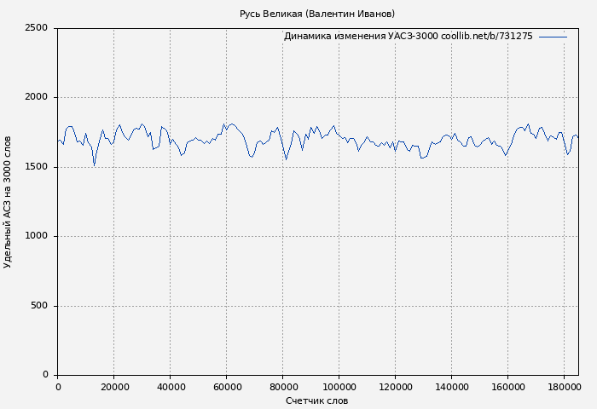Click the x-axis tick label 100000
Image resolution: width=597 pixels, height=409 pixels.
(x=339, y=387)
